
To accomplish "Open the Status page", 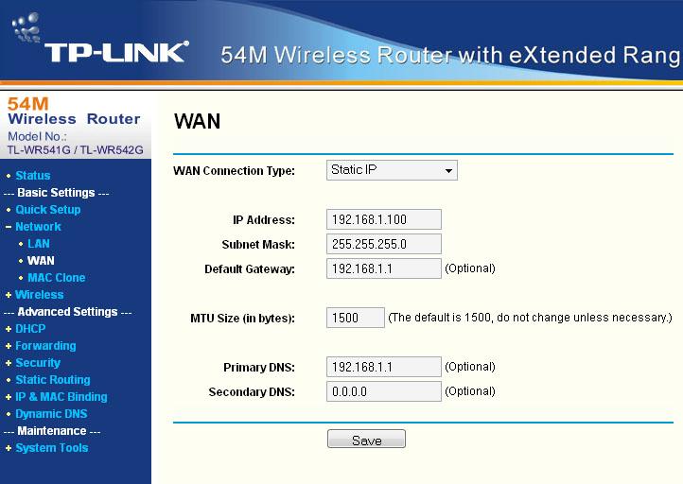I will click(x=33, y=176).
